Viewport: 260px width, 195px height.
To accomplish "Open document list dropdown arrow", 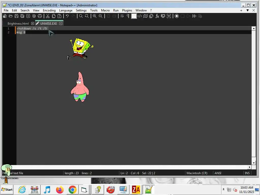I will click(248, 10).
